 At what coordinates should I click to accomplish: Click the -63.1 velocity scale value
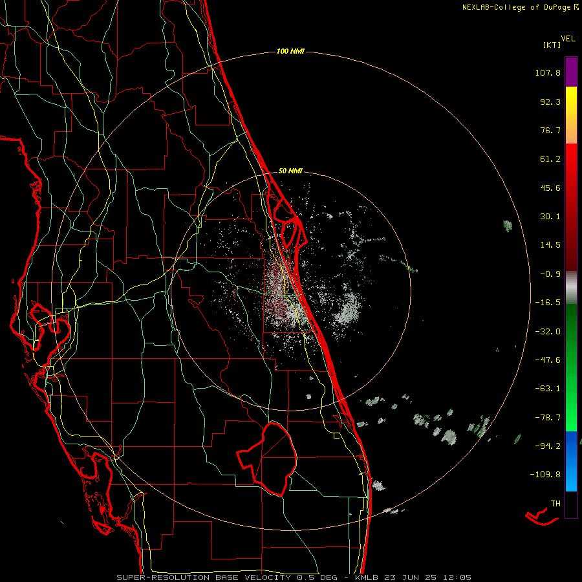pyautogui.click(x=548, y=389)
